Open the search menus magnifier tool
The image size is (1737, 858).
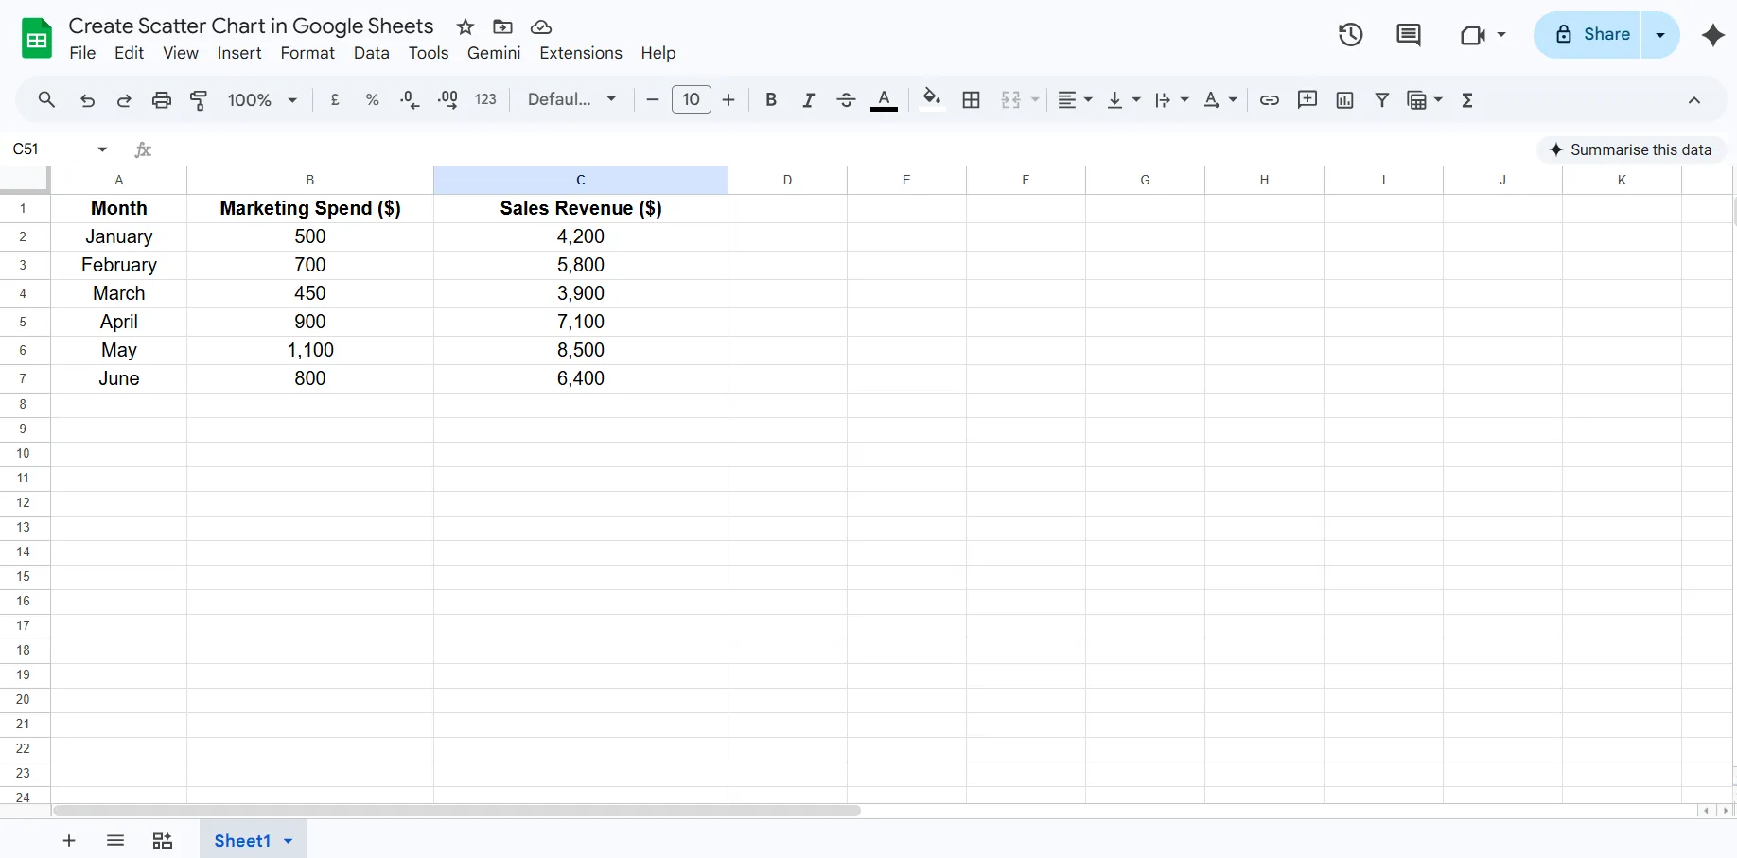pos(46,99)
